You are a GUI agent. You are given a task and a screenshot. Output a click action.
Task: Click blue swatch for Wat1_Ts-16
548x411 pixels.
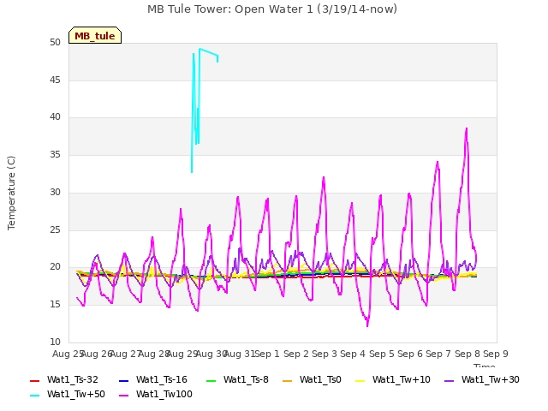click(123, 380)
